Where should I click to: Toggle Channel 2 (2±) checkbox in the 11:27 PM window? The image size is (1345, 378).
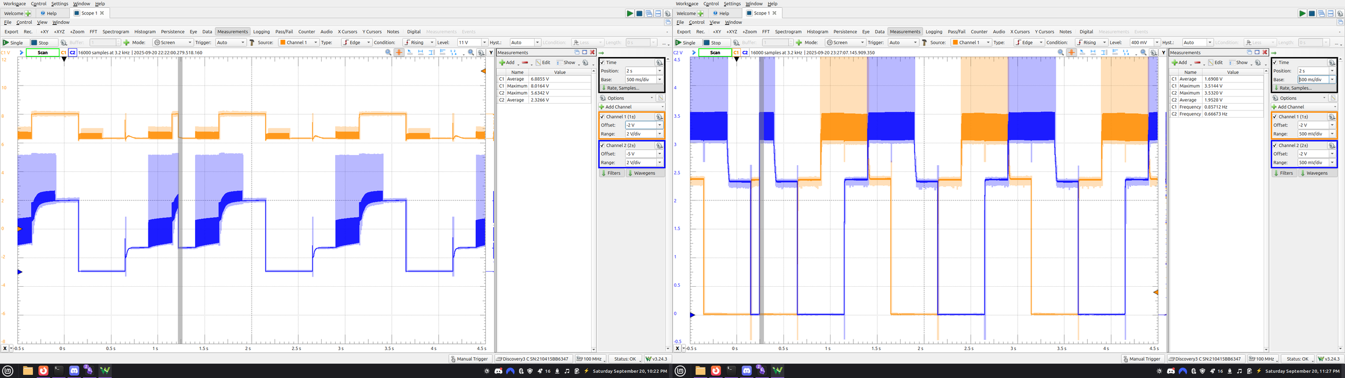(1275, 146)
